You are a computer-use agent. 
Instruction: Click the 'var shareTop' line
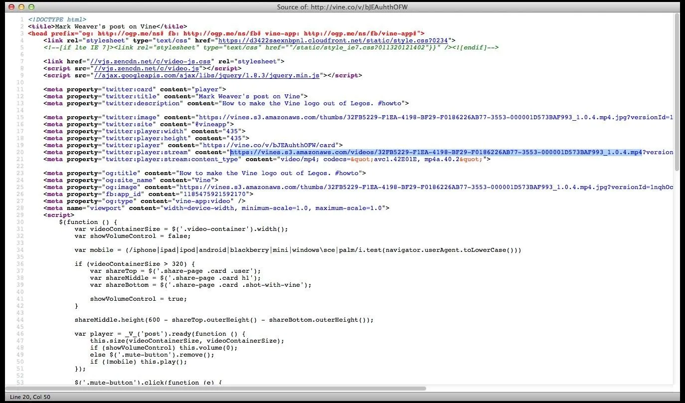pyautogui.click(x=175, y=271)
